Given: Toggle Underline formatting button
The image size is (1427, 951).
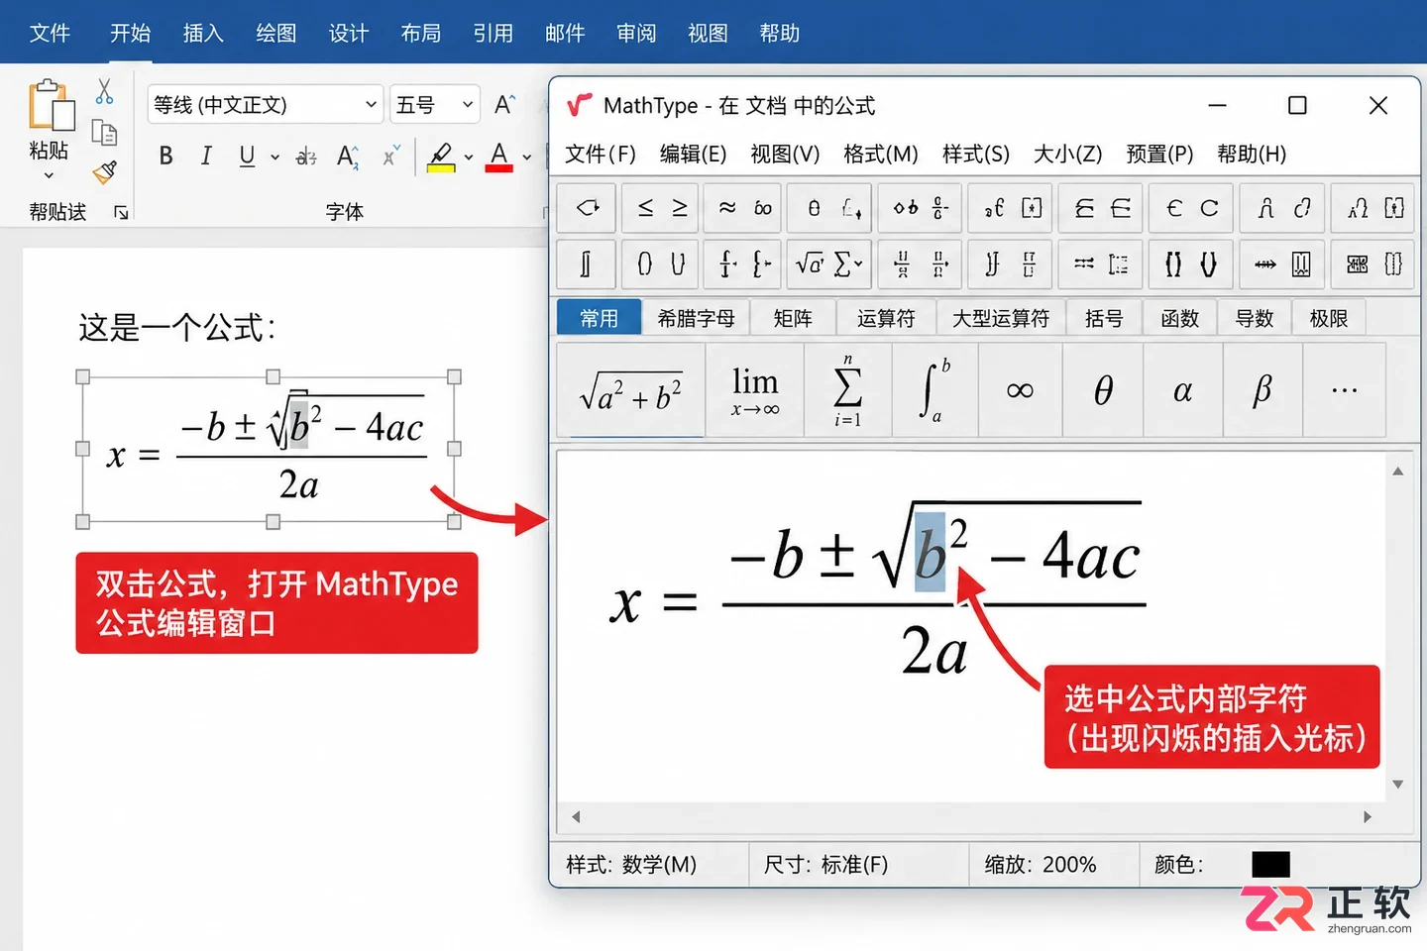Looking at the screenshot, I should pyautogui.click(x=247, y=156).
